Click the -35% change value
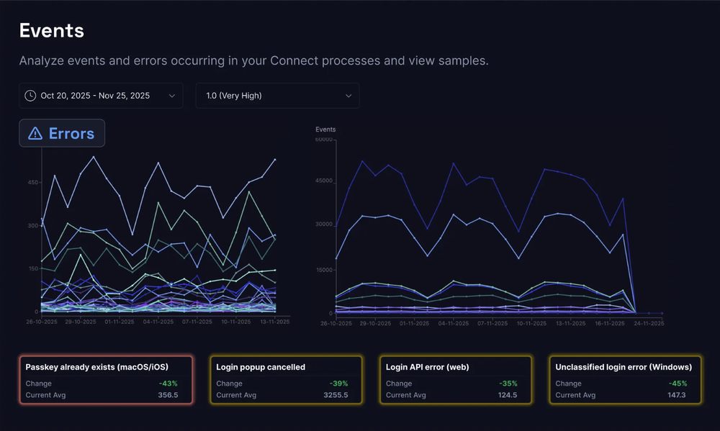 click(508, 384)
